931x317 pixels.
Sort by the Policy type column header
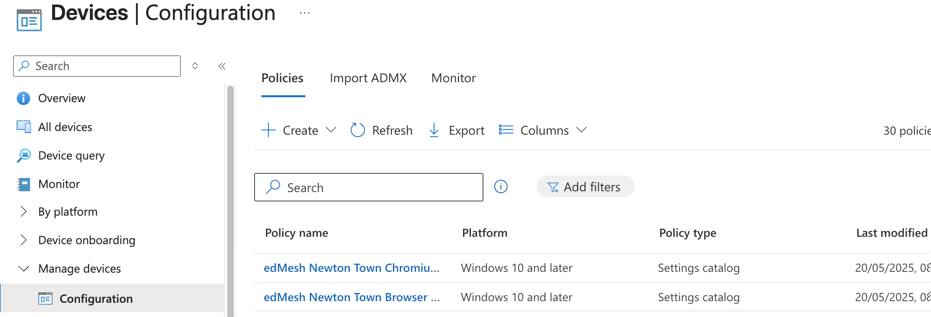click(688, 233)
